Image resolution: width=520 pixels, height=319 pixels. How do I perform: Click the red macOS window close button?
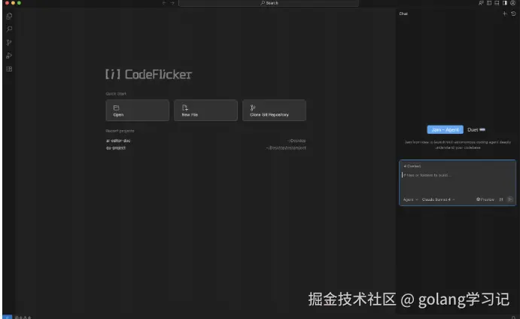click(7, 3)
